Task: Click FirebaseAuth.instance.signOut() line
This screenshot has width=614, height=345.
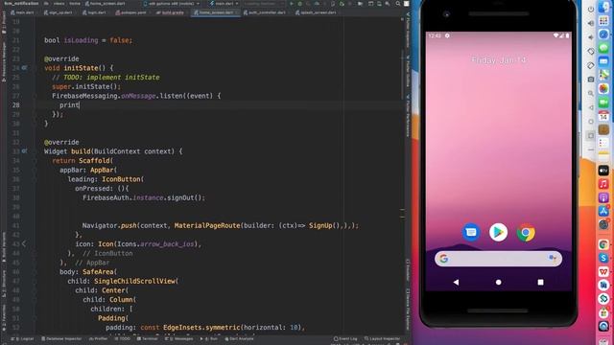Action: pos(144,198)
